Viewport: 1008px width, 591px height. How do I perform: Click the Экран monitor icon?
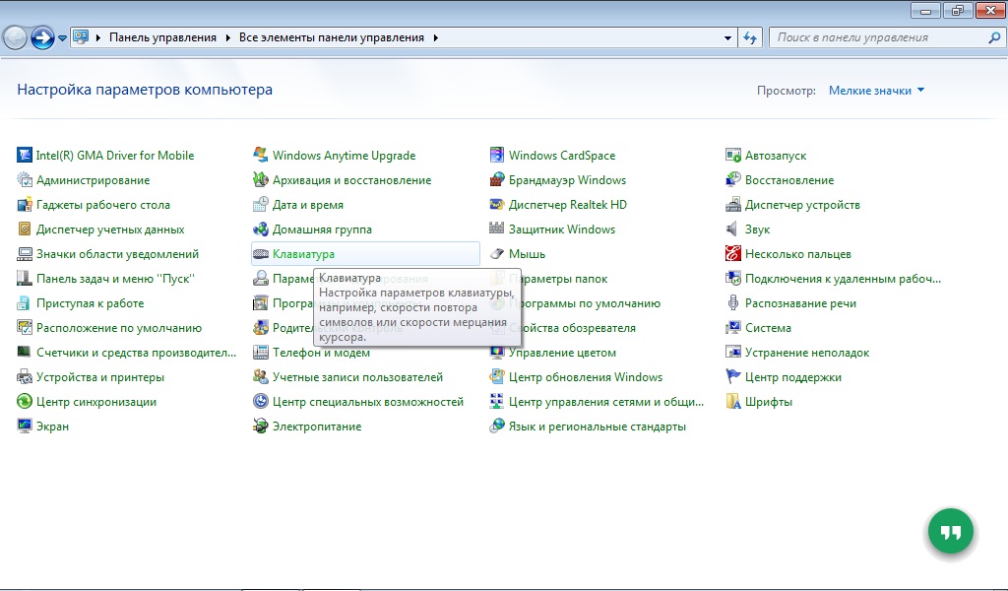point(25,427)
